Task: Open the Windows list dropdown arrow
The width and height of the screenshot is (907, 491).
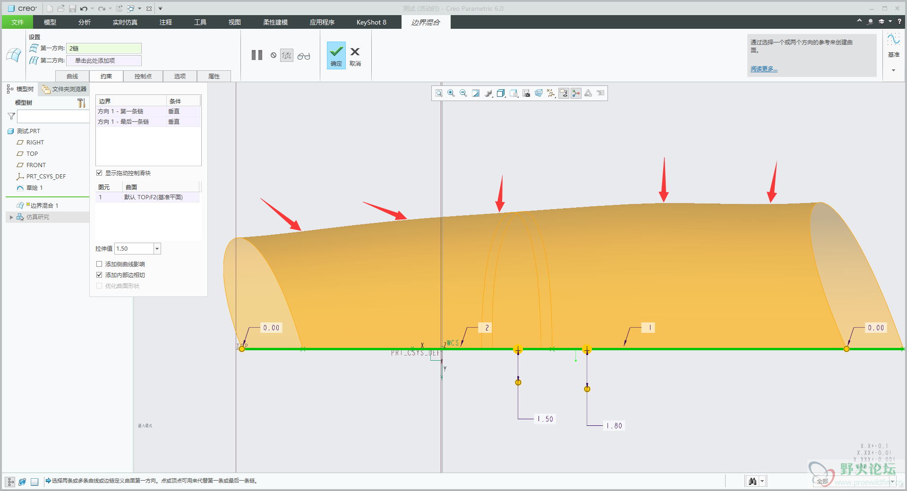Action: click(139, 8)
